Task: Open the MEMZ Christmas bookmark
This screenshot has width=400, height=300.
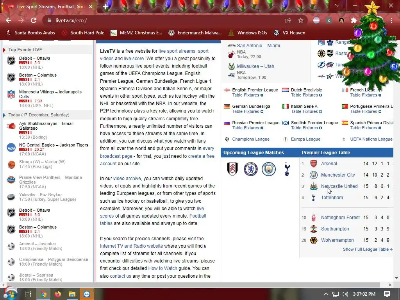Action: [136, 33]
